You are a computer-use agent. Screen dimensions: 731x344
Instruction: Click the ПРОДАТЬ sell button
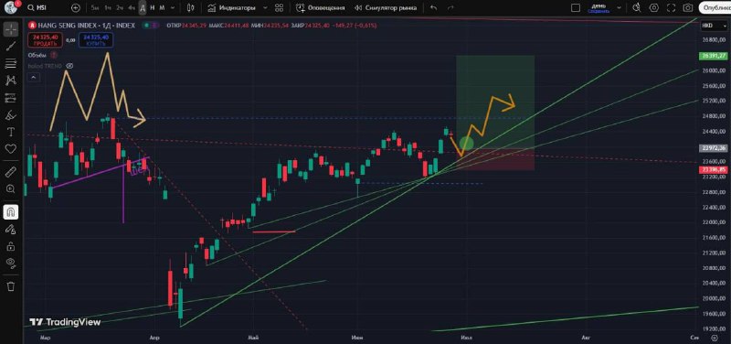(x=45, y=40)
